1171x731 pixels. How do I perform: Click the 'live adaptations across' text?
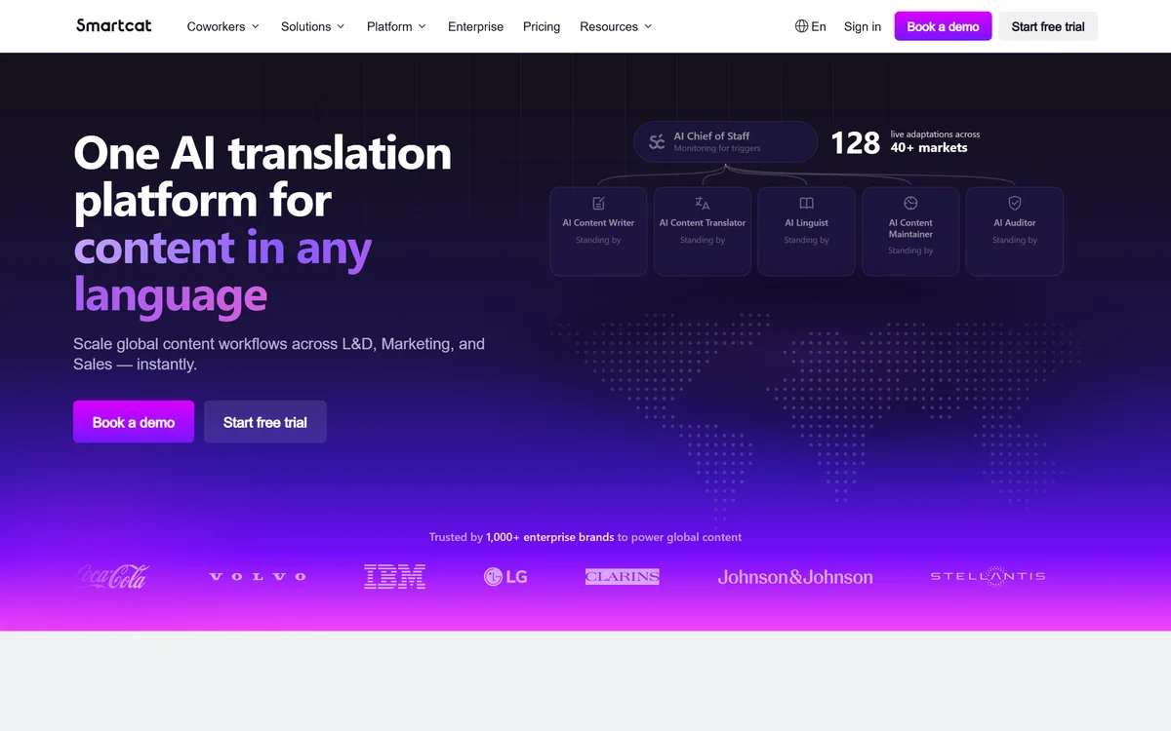935,135
